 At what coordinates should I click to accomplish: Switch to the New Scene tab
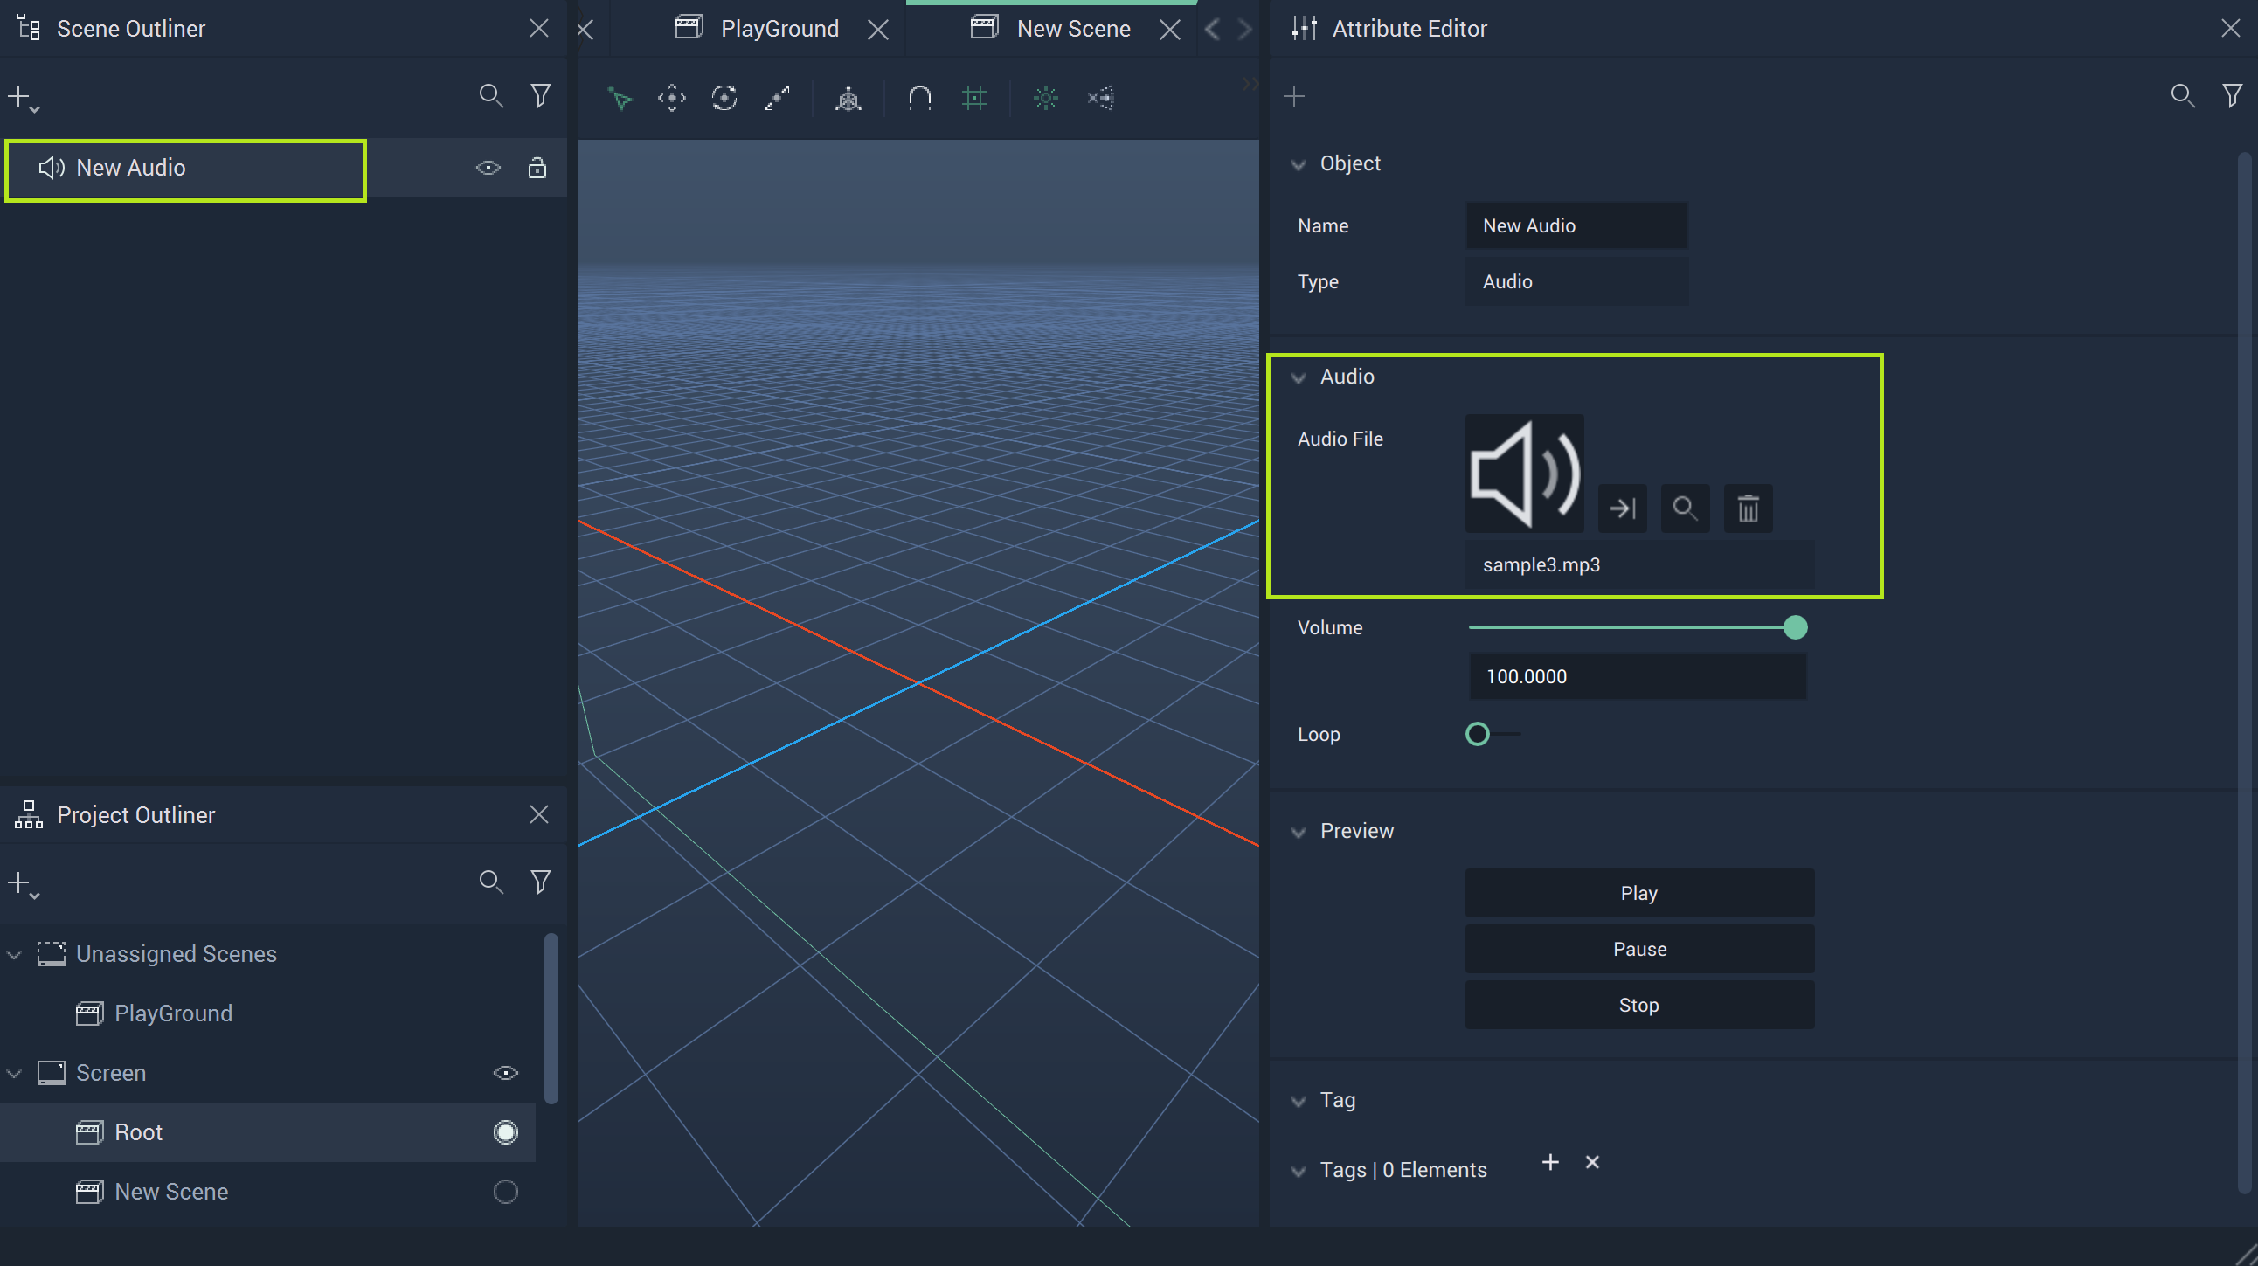click(1050, 29)
